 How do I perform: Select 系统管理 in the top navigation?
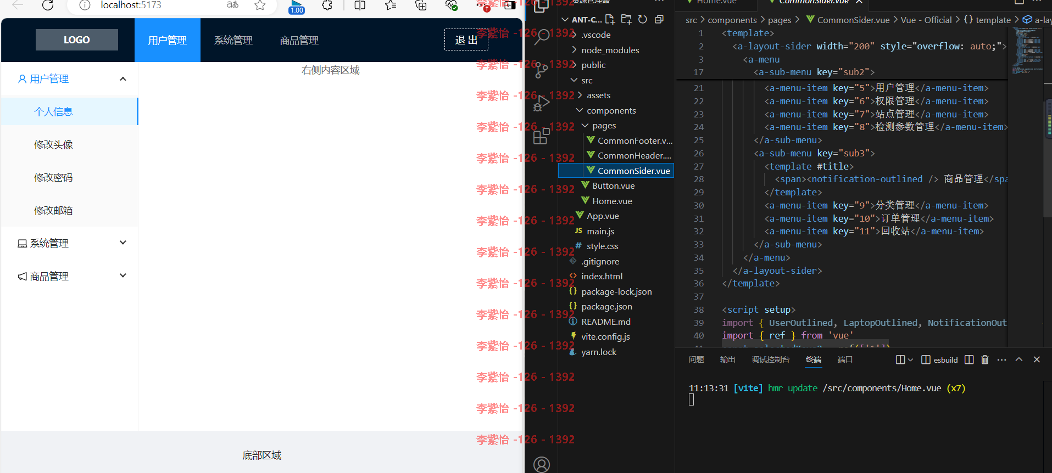pyautogui.click(x=233, y=40)
